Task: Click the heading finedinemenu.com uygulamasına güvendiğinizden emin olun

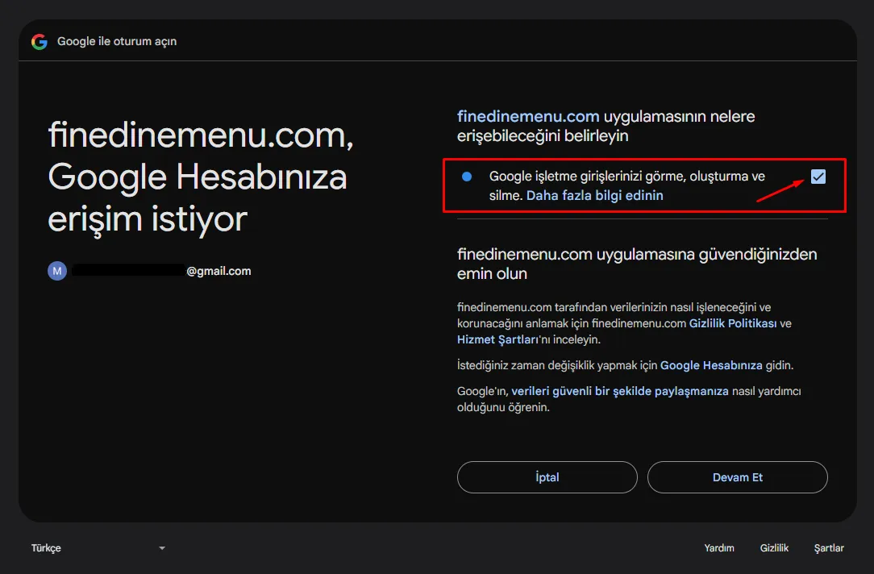Action: pyautogui.click(x=636, y=264)
